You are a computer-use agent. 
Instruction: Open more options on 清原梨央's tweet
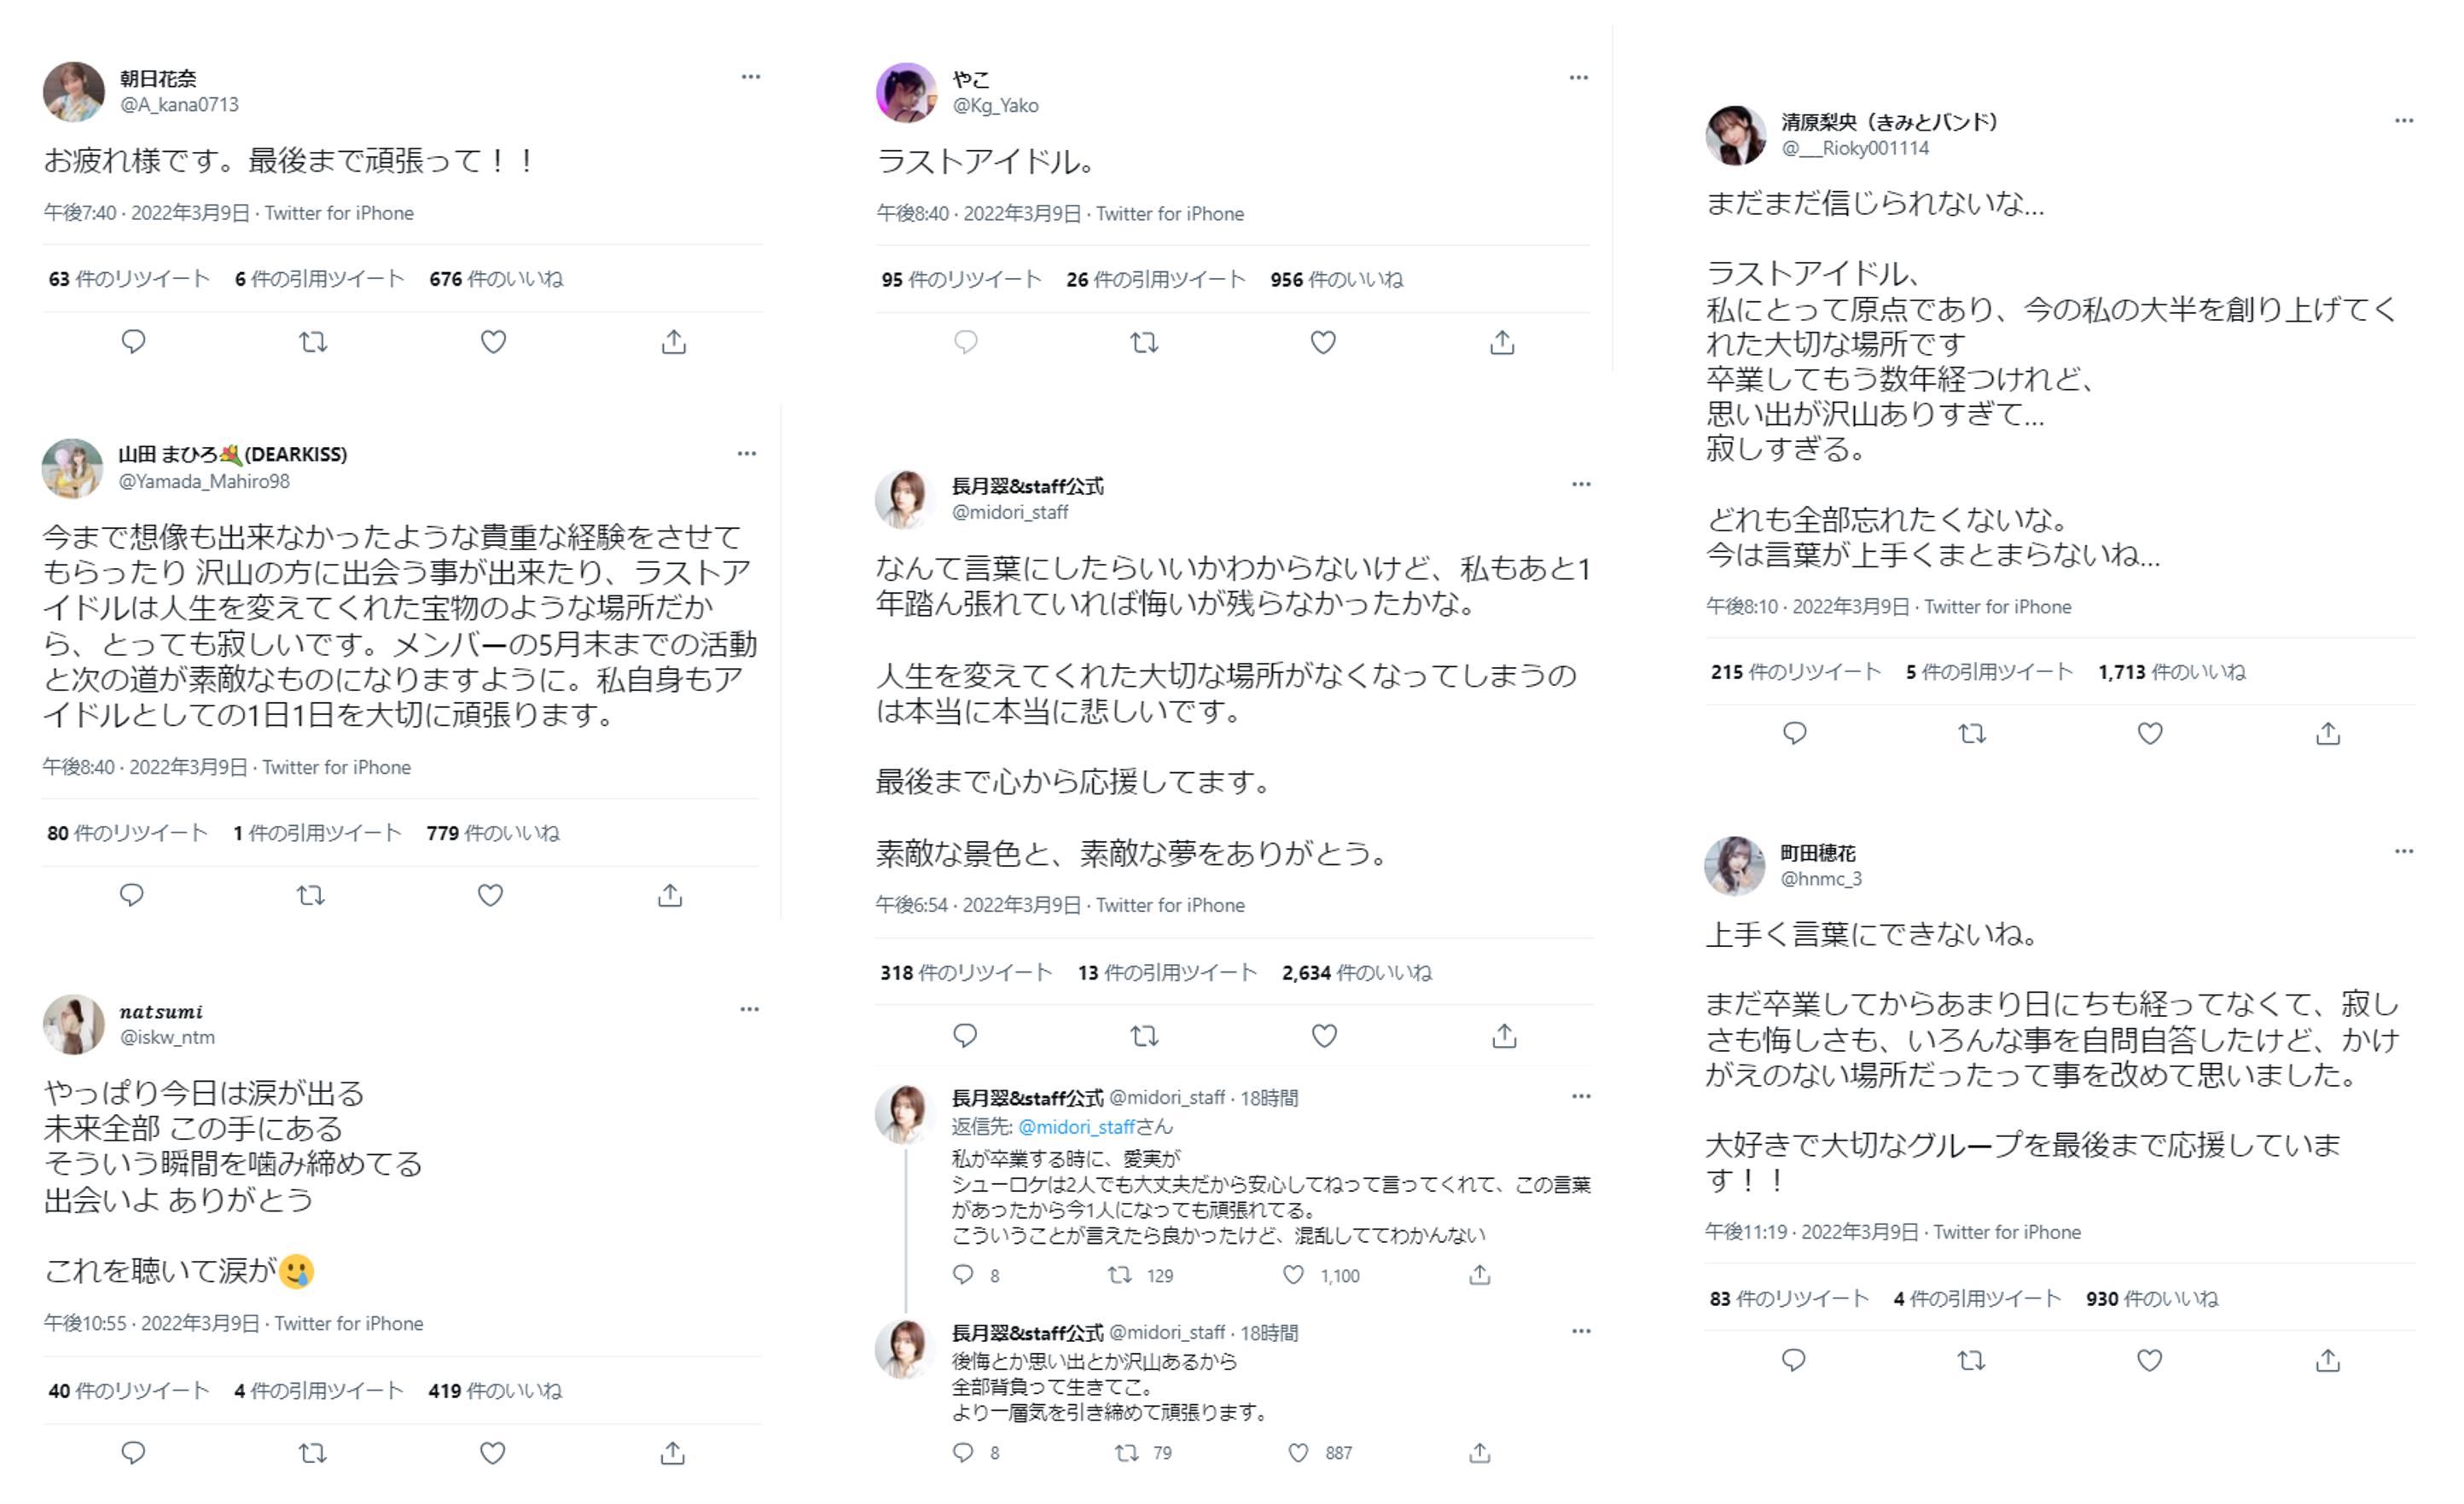tap(2404, 120)
